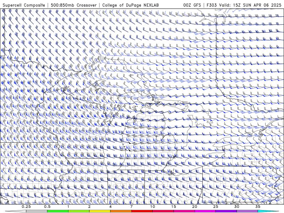284x213 pixels.
Task: Click the '15Z SUN APR 06 2025' valid time
Action: [257, 5]
